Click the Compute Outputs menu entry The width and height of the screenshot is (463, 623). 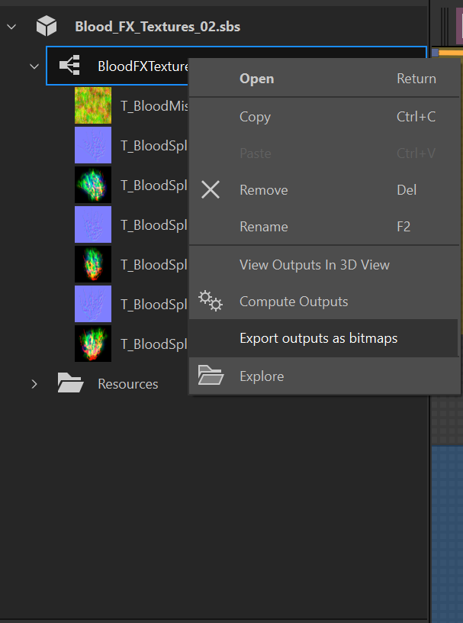coord(294,302)
